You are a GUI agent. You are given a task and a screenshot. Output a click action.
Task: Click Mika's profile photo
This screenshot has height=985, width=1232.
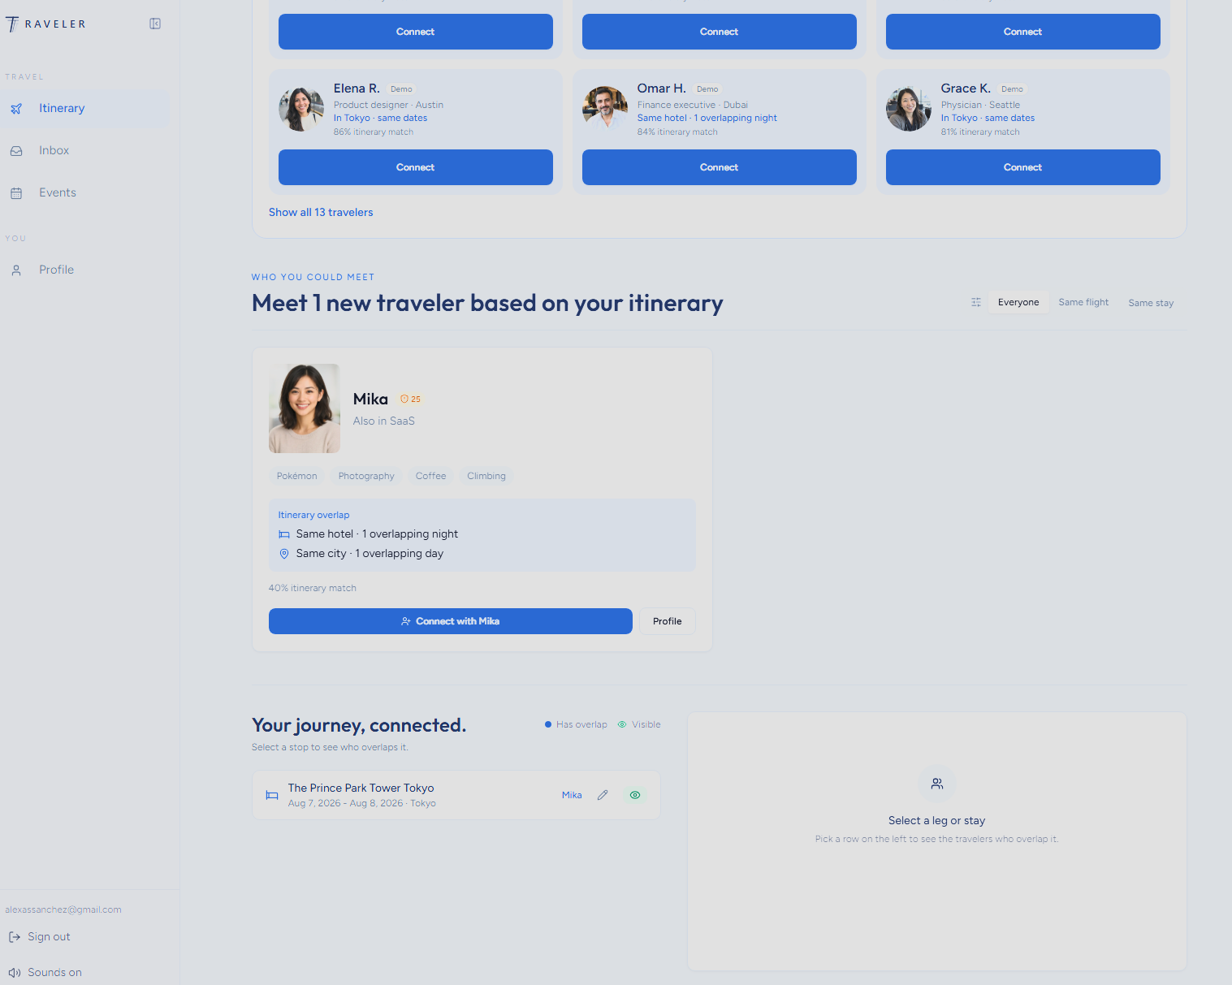tap(305, 408)
